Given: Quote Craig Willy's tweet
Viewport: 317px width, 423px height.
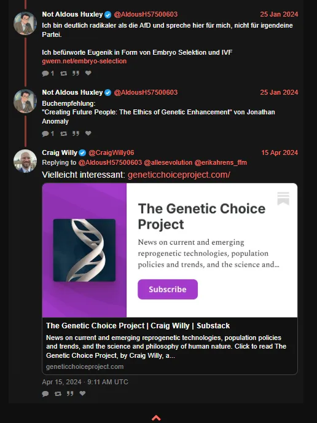Looking at the screenshot, I should (x=70, y=393).
